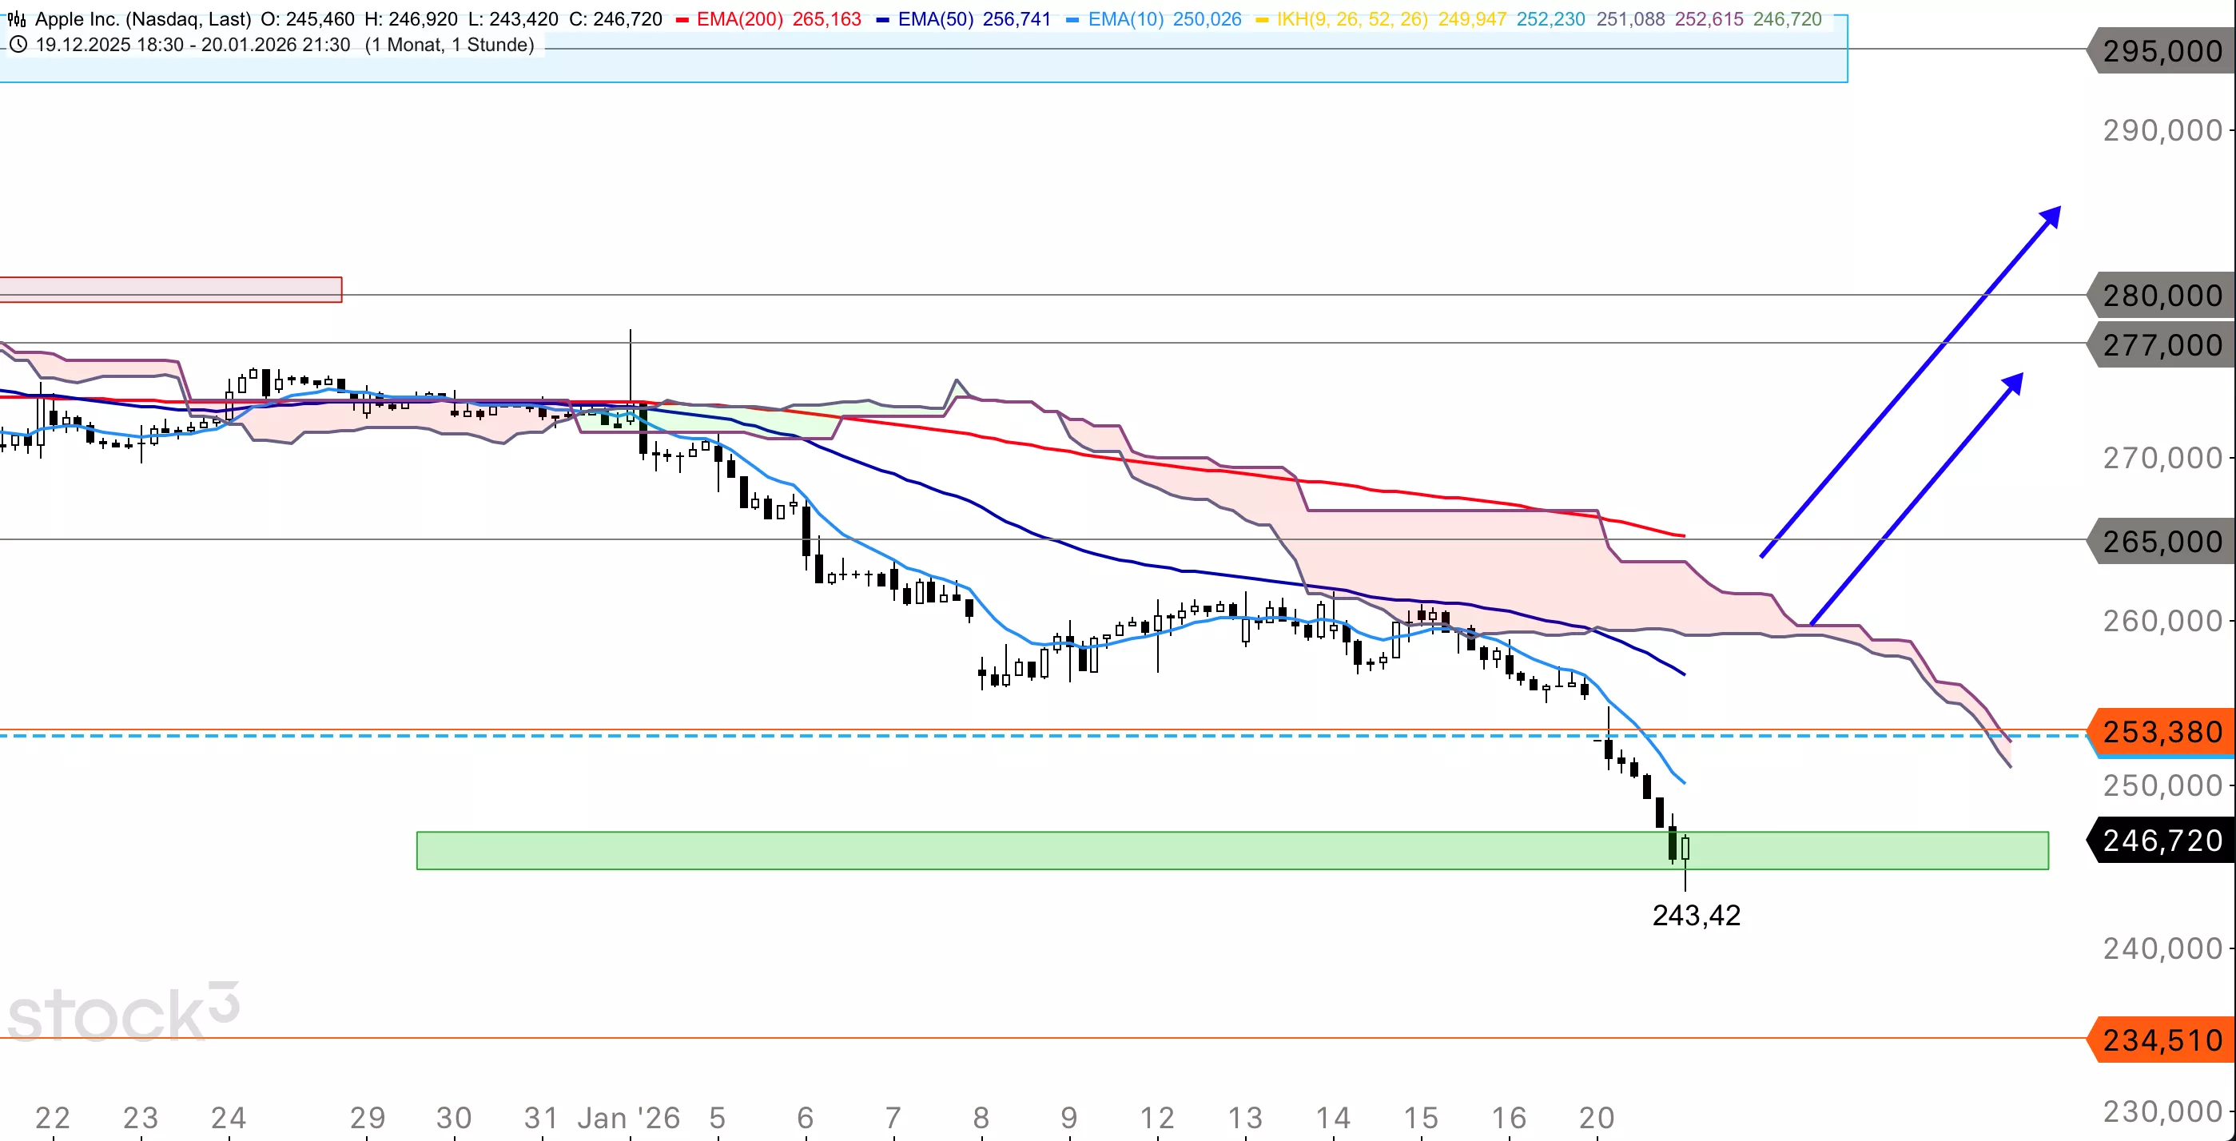Click the Jan '26 date axis label
This screenshot has height=1141, width=2236.
[628, 1118]
